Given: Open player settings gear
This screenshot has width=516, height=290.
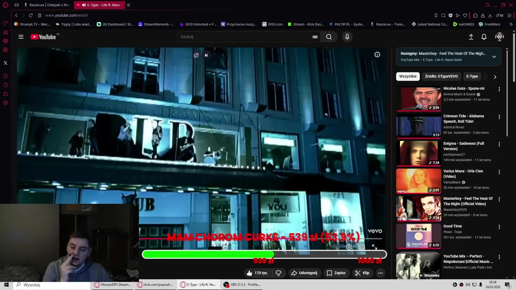Looking at the screenshot, I should coord(349,247).
